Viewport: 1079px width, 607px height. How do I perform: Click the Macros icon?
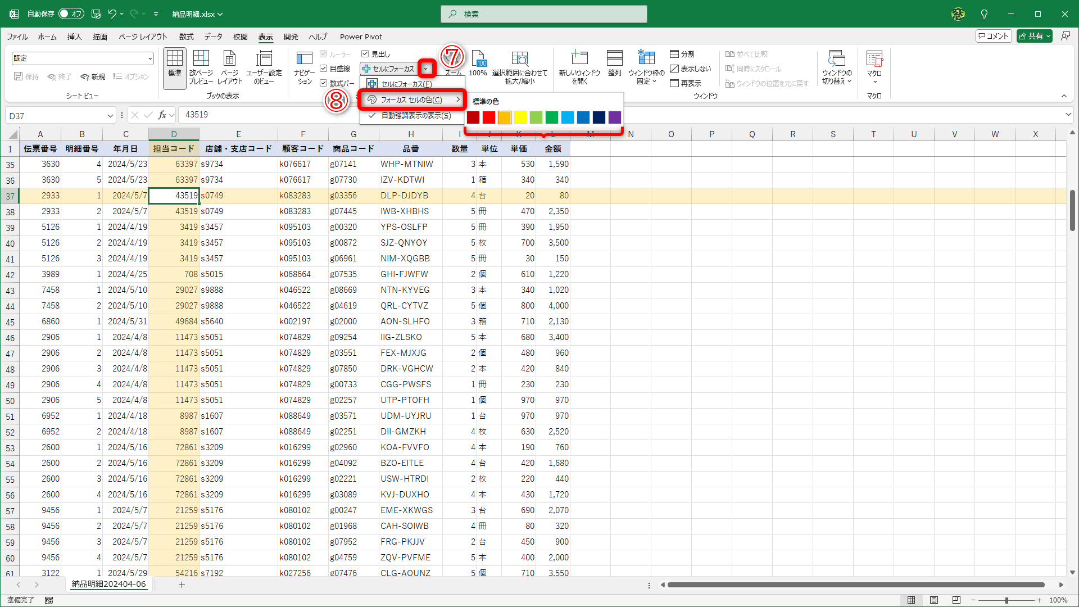(x=874, y=63)
